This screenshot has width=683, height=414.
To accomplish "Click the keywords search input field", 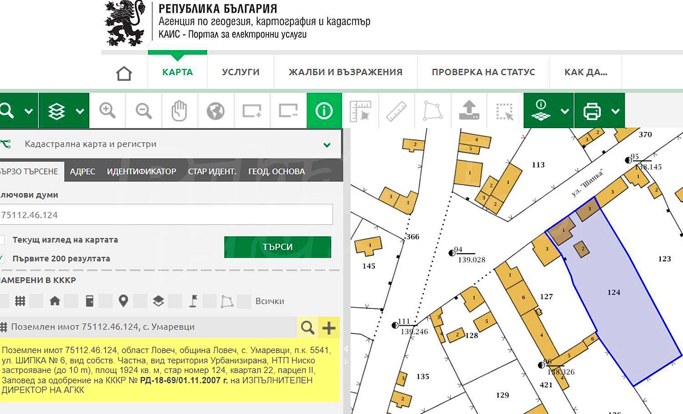I will (166, 215).
